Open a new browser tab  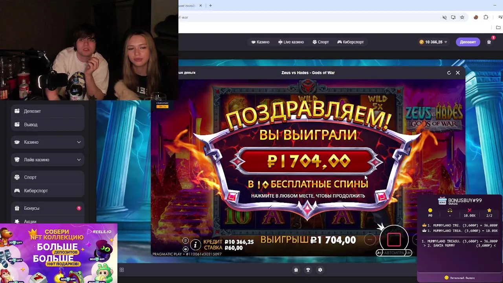click(x=210, y=6)
